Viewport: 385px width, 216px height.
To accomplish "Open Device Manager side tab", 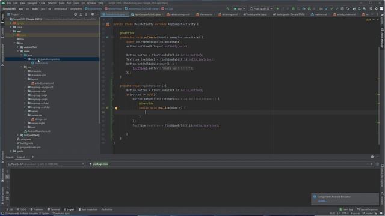I will coord(383,38).
